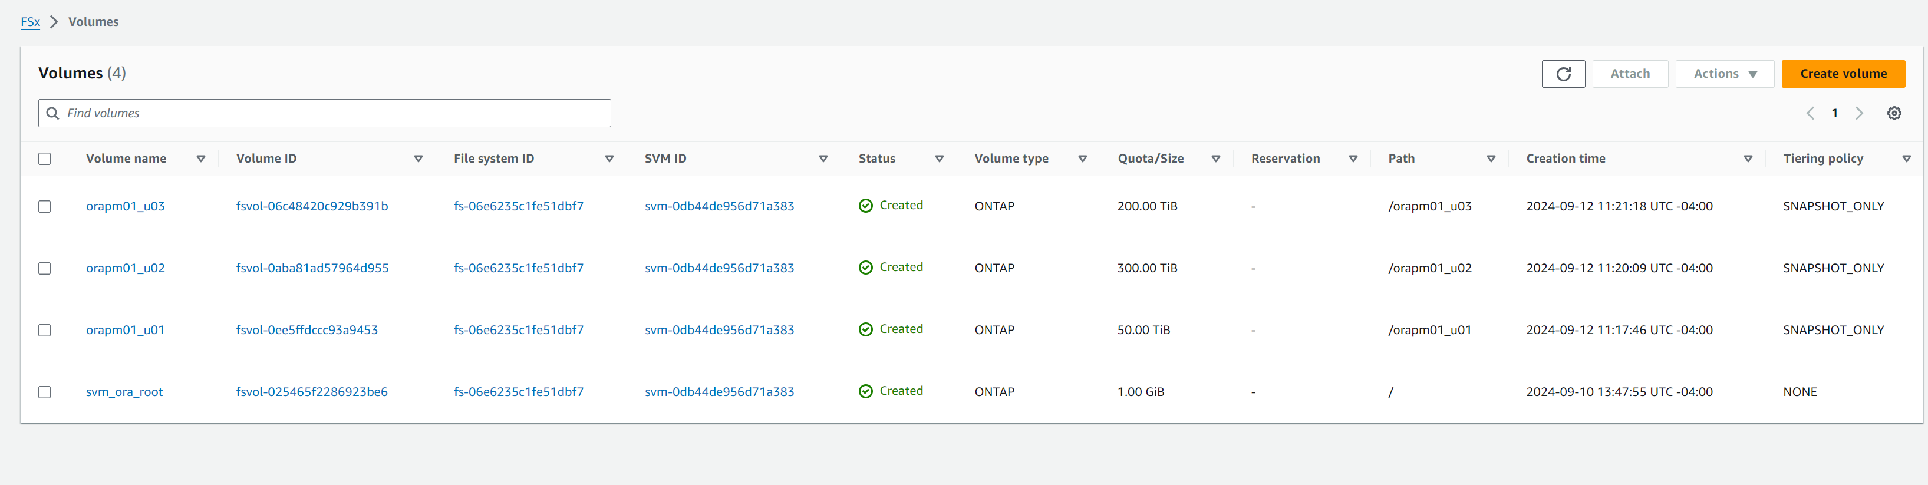Go to previous page arrow
This screenshot has width=1928, height=485.
1810,113
